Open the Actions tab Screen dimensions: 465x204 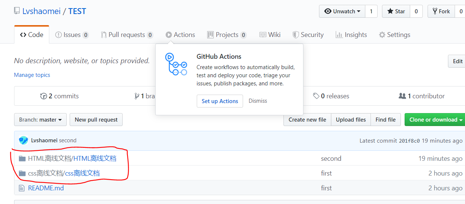(180, 35)
